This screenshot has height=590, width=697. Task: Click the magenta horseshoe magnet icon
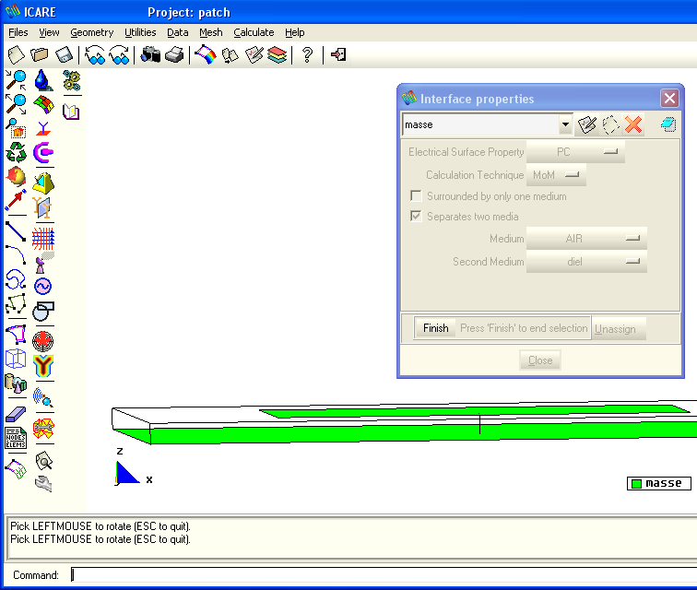tap(43, 152)
